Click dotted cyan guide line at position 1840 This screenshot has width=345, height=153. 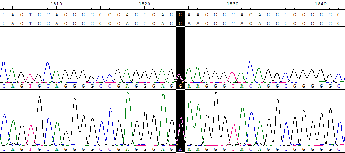click(x=321, y=86)
